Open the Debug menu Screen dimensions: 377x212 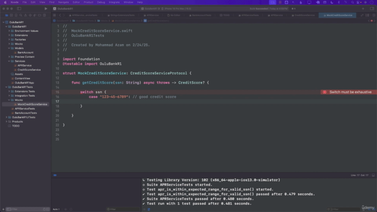101,2
